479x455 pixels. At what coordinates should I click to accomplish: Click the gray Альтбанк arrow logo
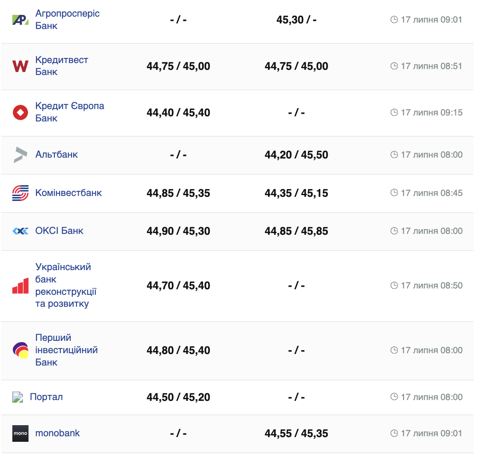(x=20, y=155)
